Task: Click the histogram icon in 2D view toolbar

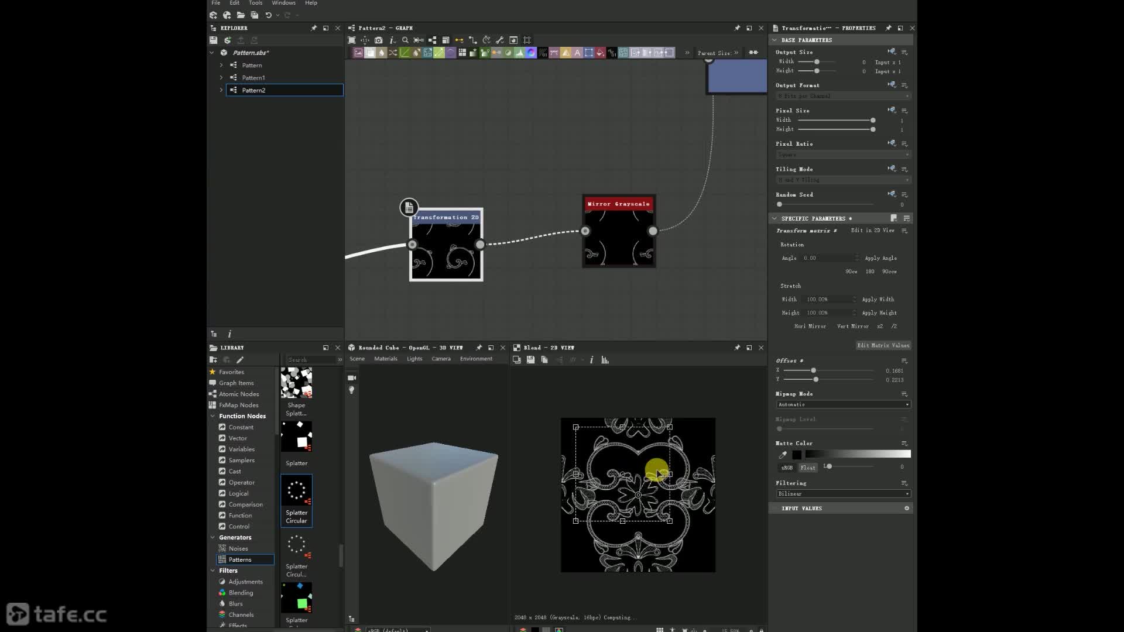Action: [x=605, y=360]
